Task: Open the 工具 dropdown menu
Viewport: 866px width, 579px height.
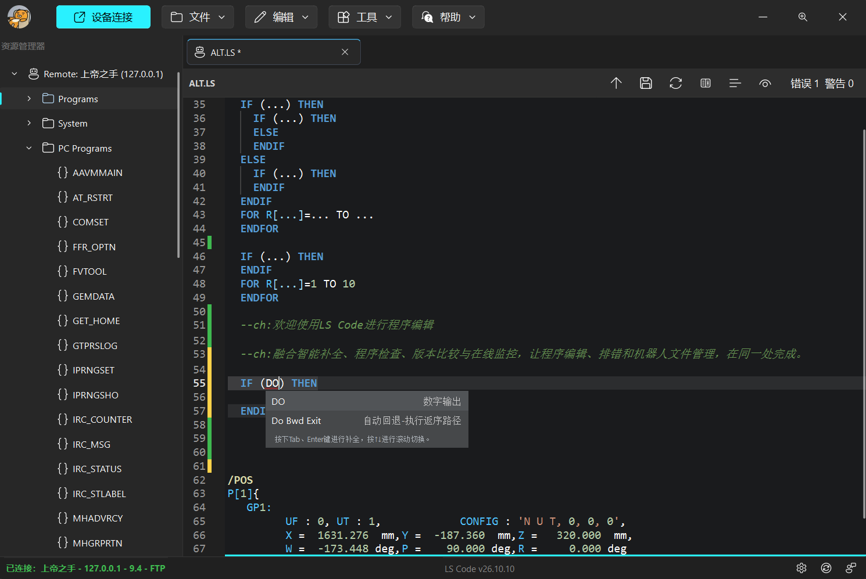Action: coord(365,17)
